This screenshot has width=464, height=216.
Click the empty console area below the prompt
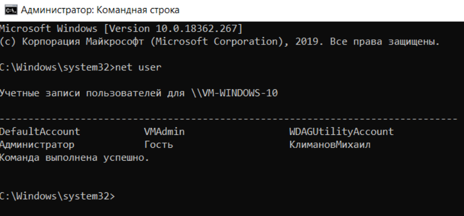[232, 209]
